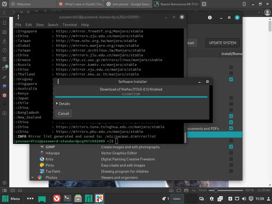Toggle the Tux Paint install checkbox
The image size is (272, 204).
click(231, 171)
